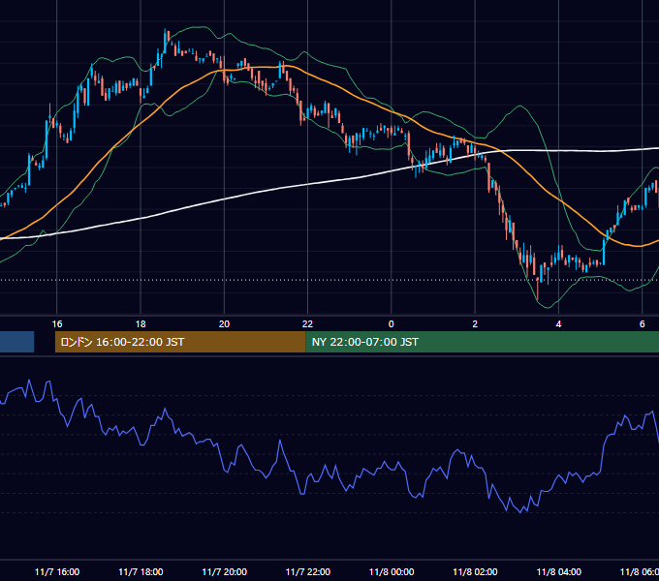Viewport: 659px width, 581px height.
Task: Click the 11/7 22:00 label on indicator axis
Action: pos(307,571)
